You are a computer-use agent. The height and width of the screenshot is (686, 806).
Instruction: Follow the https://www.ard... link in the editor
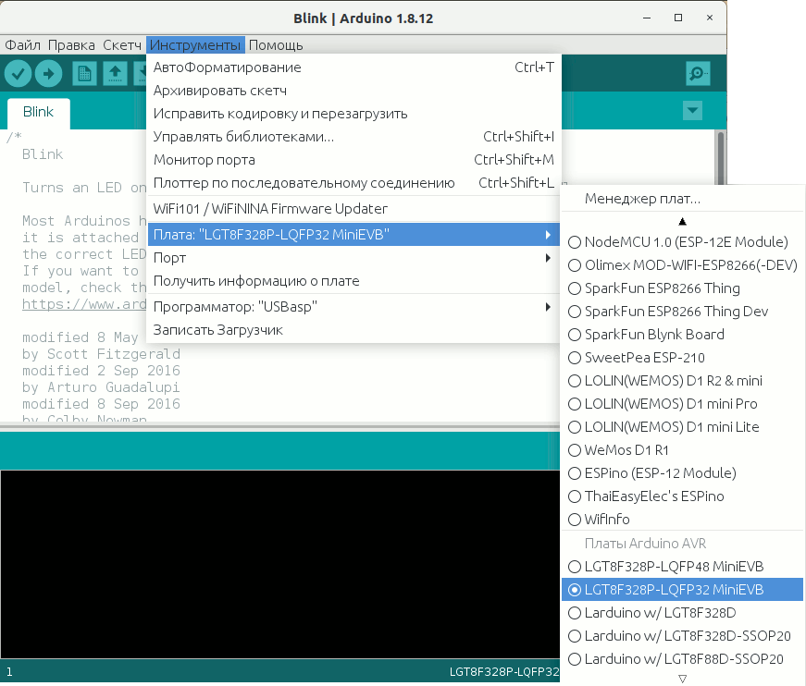point(84,304)
